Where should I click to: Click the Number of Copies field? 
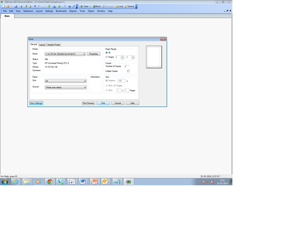coord(127,67)
